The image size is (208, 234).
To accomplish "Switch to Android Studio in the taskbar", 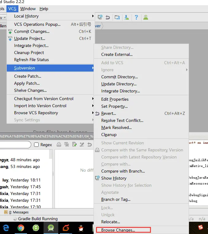I will 51,228.
